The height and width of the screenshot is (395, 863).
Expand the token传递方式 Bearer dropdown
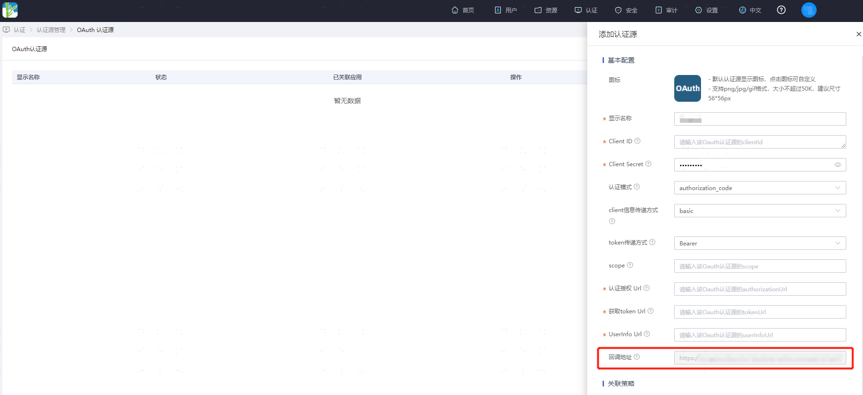pyautogui.click(x=760, y=243)
